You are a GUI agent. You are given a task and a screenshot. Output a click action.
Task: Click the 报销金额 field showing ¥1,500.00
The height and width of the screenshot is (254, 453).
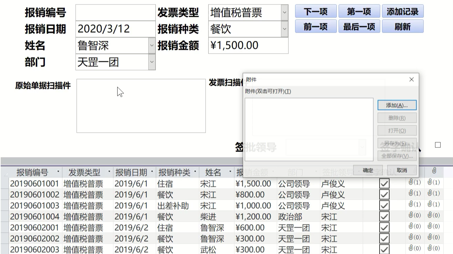(x=248, y=45)
